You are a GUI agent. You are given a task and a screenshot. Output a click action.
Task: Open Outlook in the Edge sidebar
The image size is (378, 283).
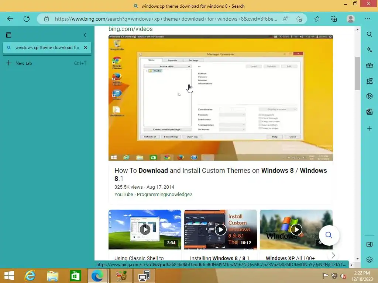click(x=369, y=111)
